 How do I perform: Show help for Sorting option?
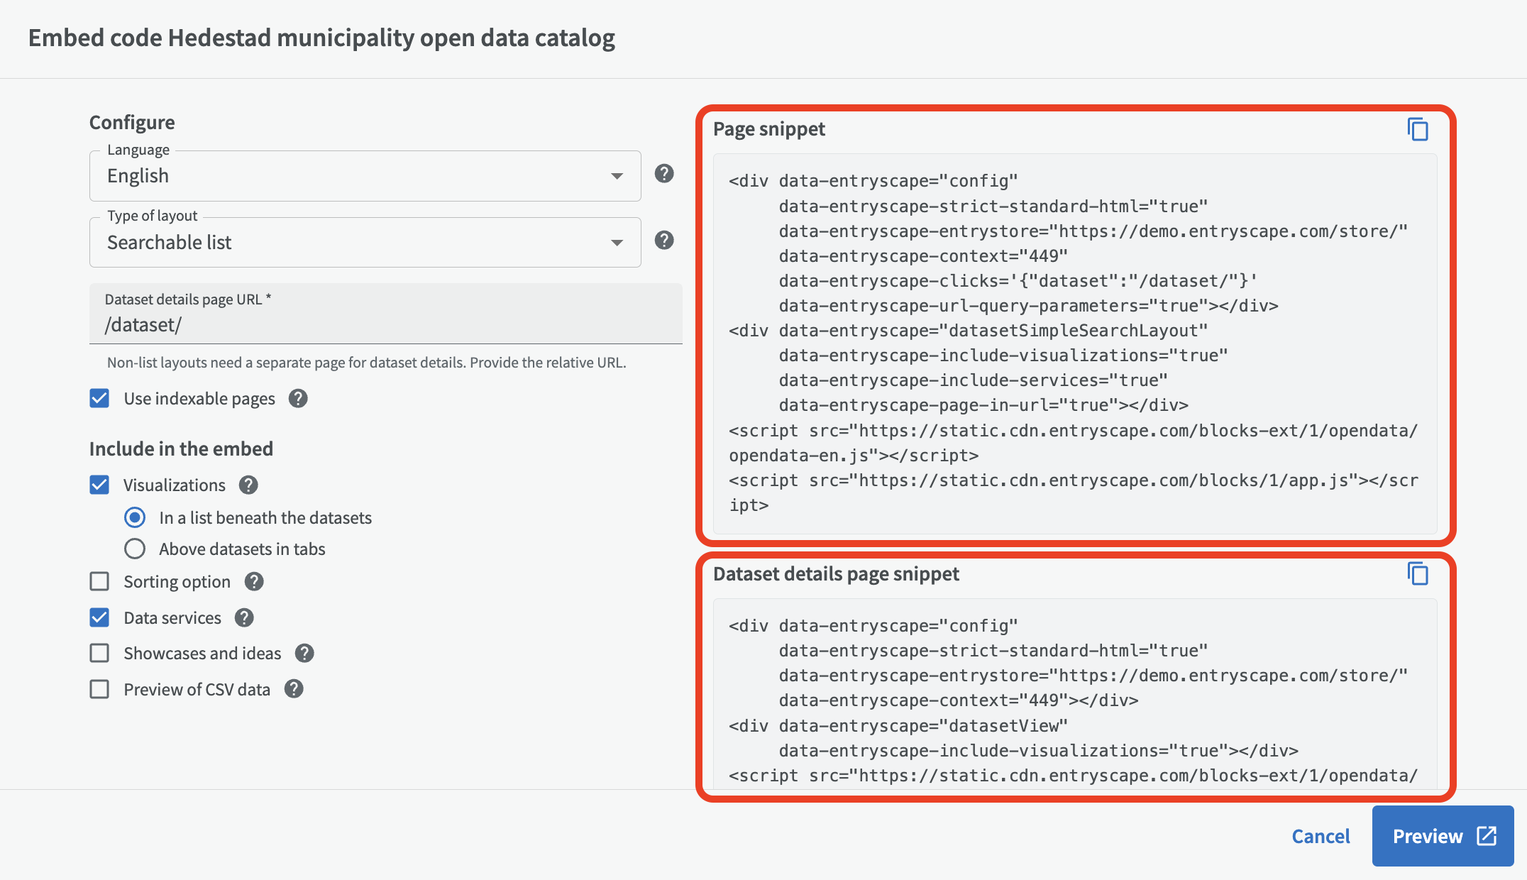(x=254, y=582)
